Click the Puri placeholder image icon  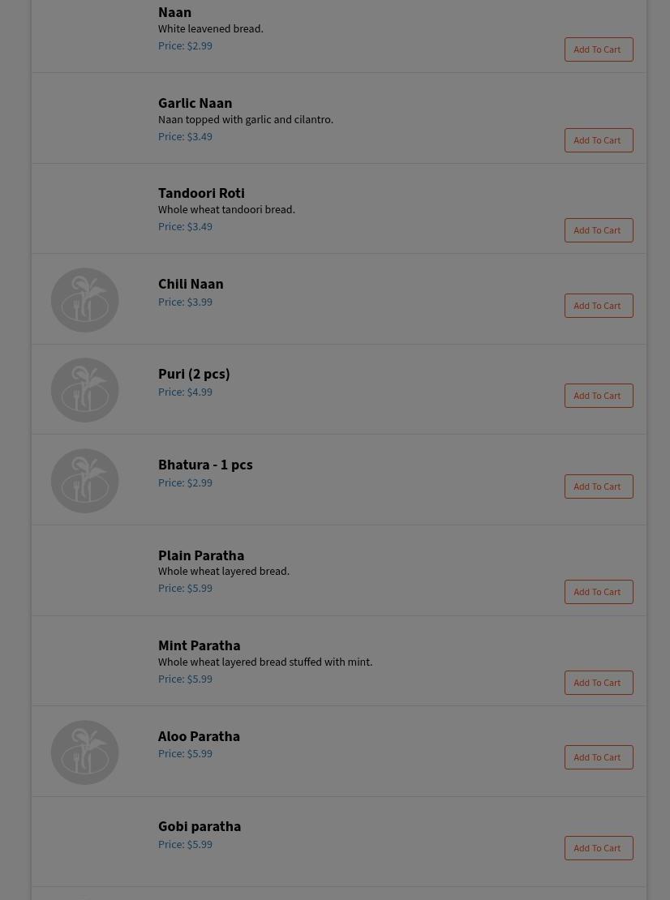[85, 390]
